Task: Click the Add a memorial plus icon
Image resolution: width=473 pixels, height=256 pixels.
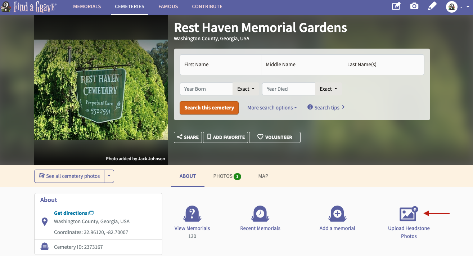Action: (337, 214)
